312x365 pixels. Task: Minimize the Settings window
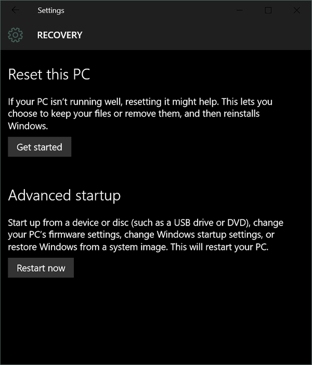240,10
